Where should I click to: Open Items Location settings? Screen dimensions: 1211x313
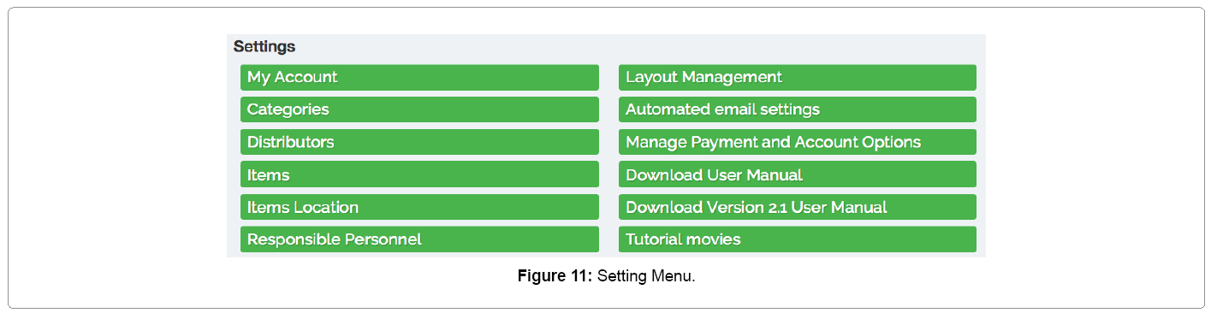pyautogui.click(x=419, y=207)
